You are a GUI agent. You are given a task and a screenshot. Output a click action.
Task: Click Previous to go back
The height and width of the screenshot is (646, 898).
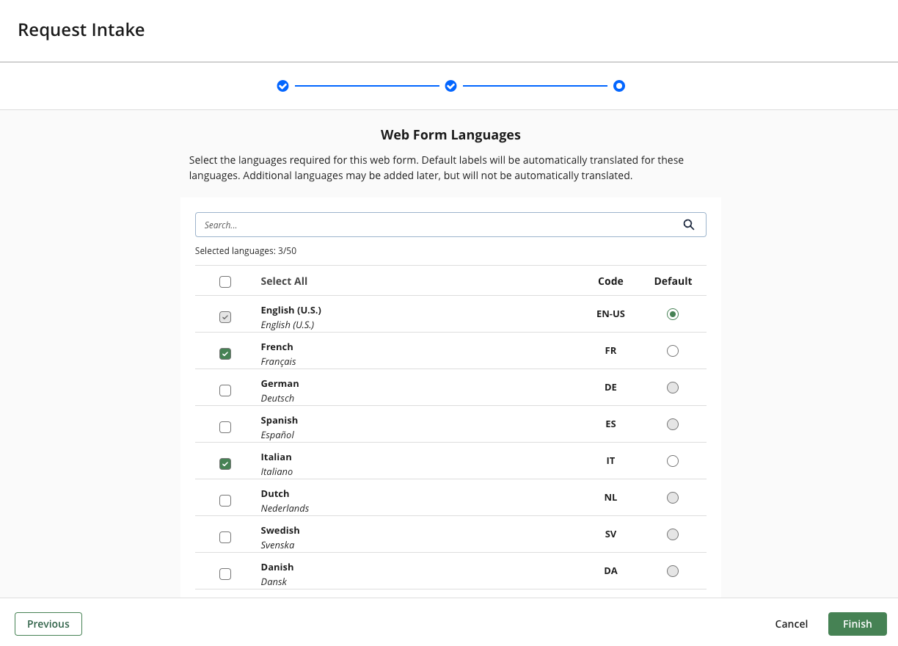click(48, 623)
